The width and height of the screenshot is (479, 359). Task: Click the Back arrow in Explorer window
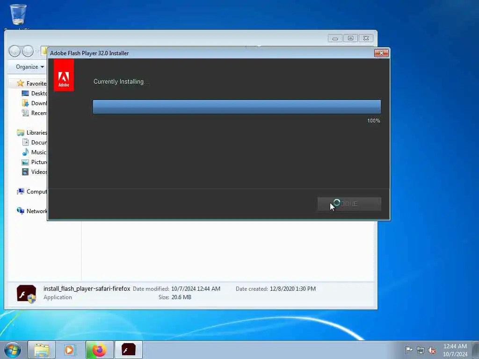[15, 51]
